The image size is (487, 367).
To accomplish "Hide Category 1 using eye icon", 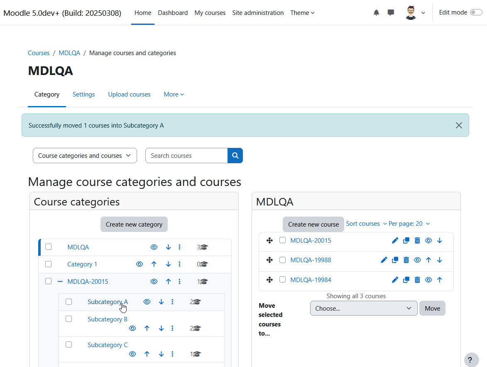I will pyautogui.click(x=139, y=264).
